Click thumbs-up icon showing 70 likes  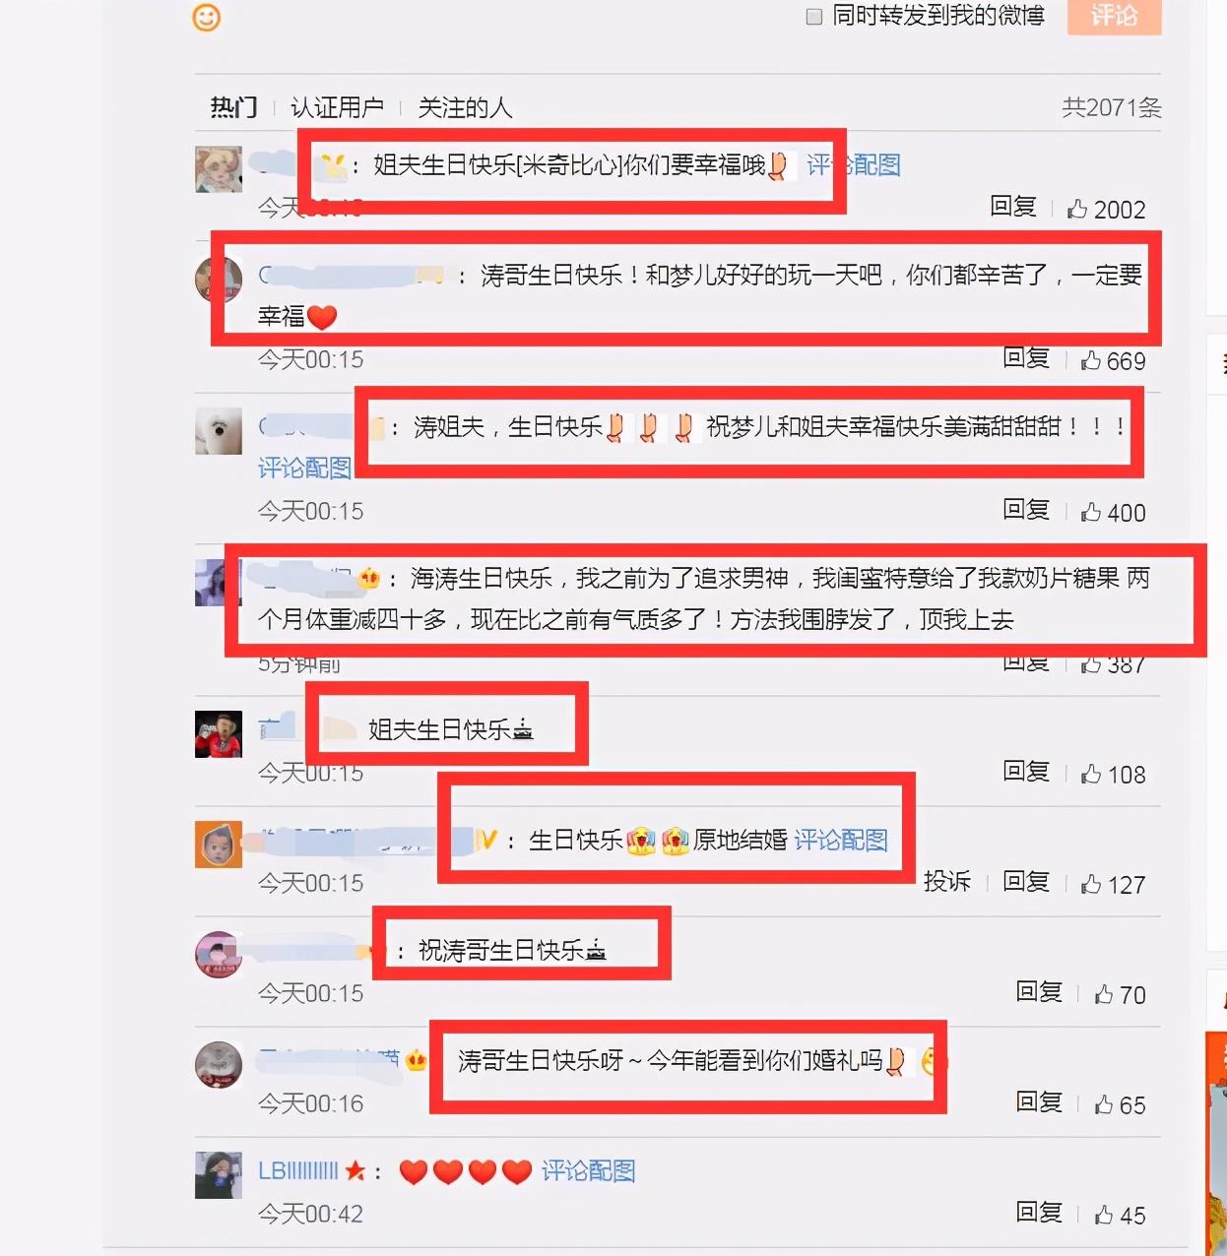point(1104,994)
